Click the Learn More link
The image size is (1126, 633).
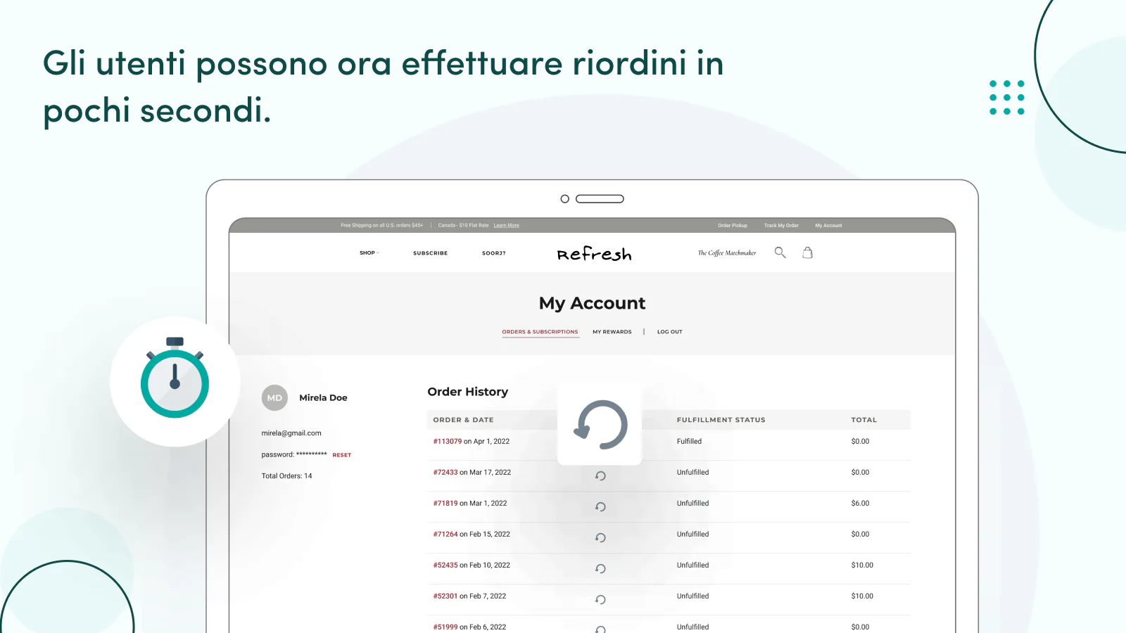(506, 226)
